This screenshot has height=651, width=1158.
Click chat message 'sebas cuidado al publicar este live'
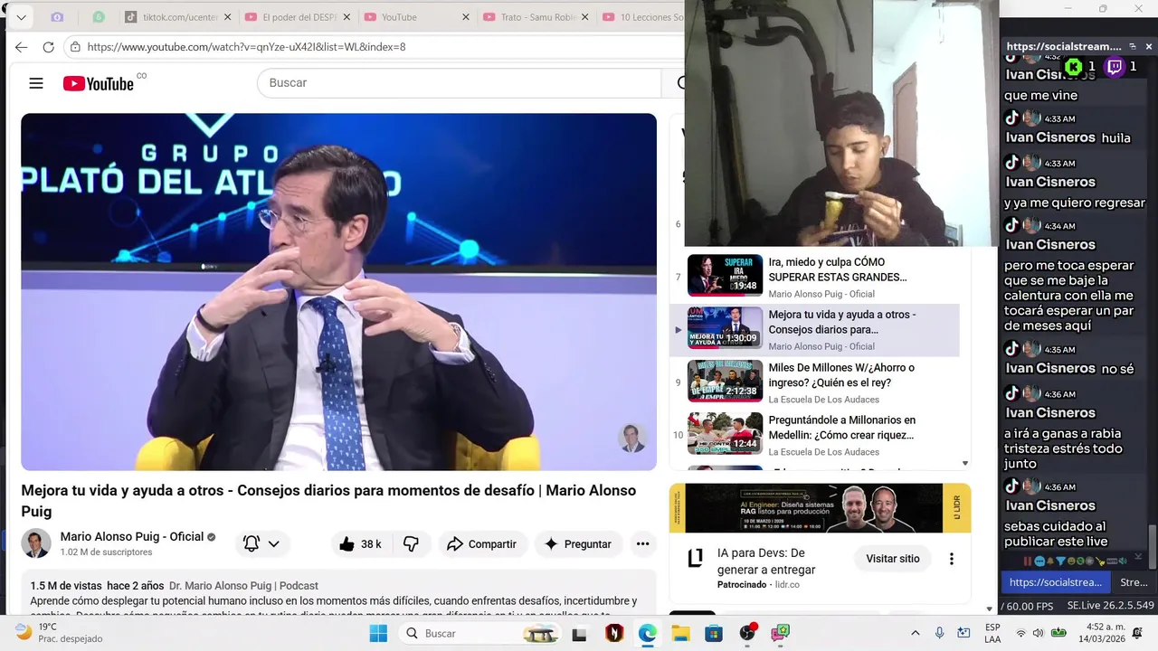(1056, 533)
